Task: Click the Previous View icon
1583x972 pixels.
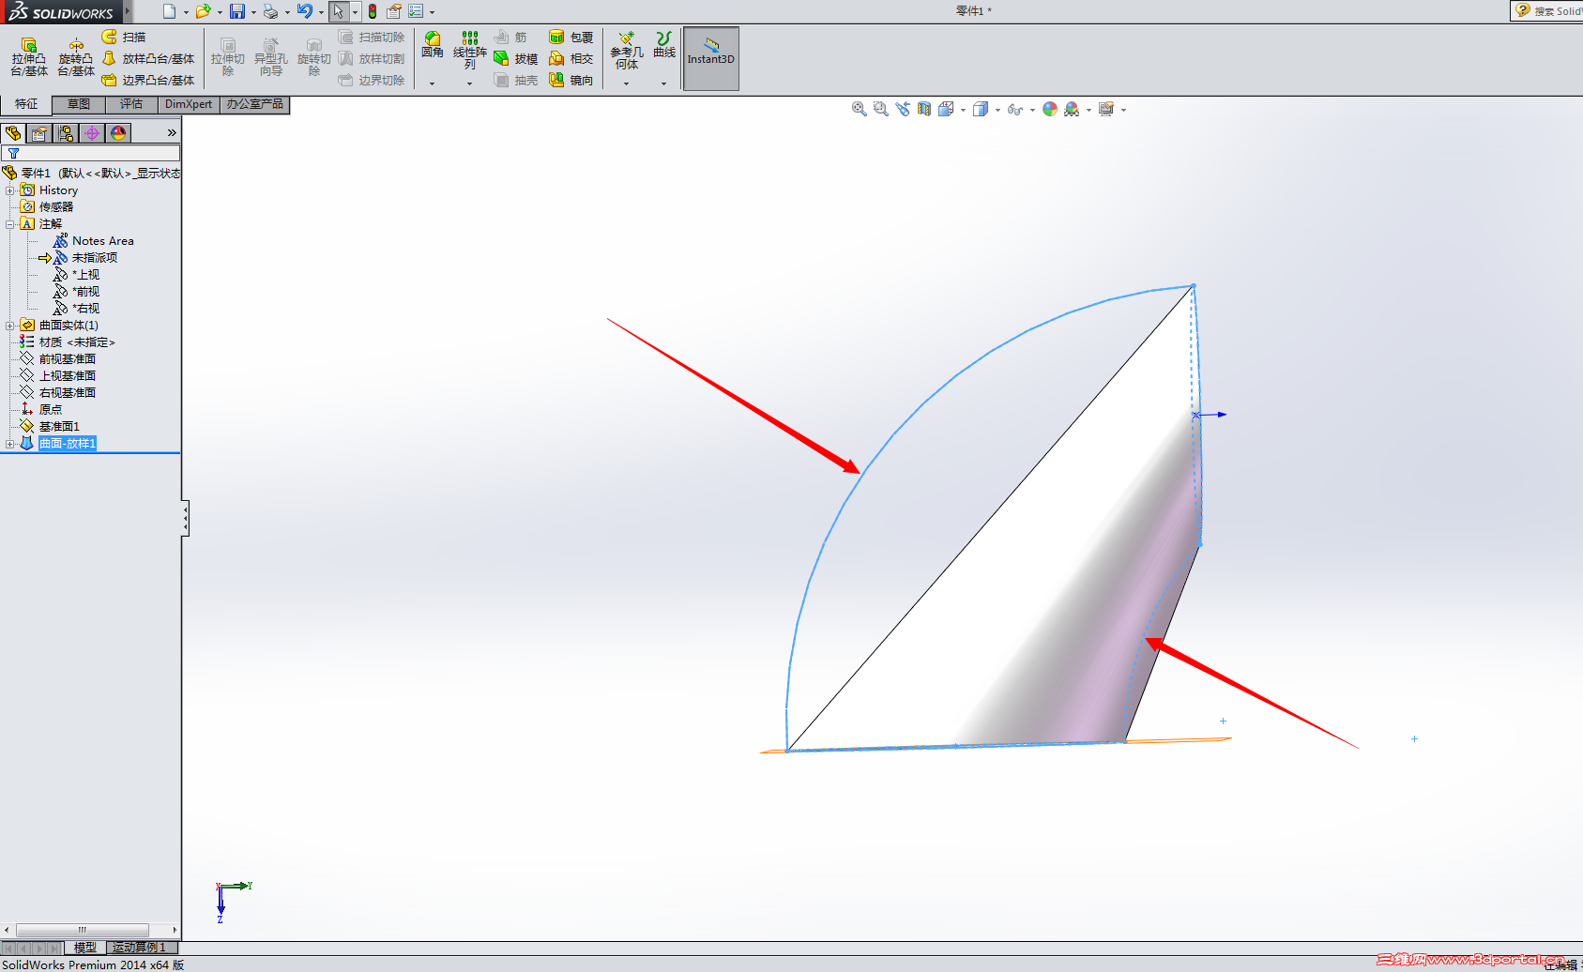Action: [x=903, y=109]
